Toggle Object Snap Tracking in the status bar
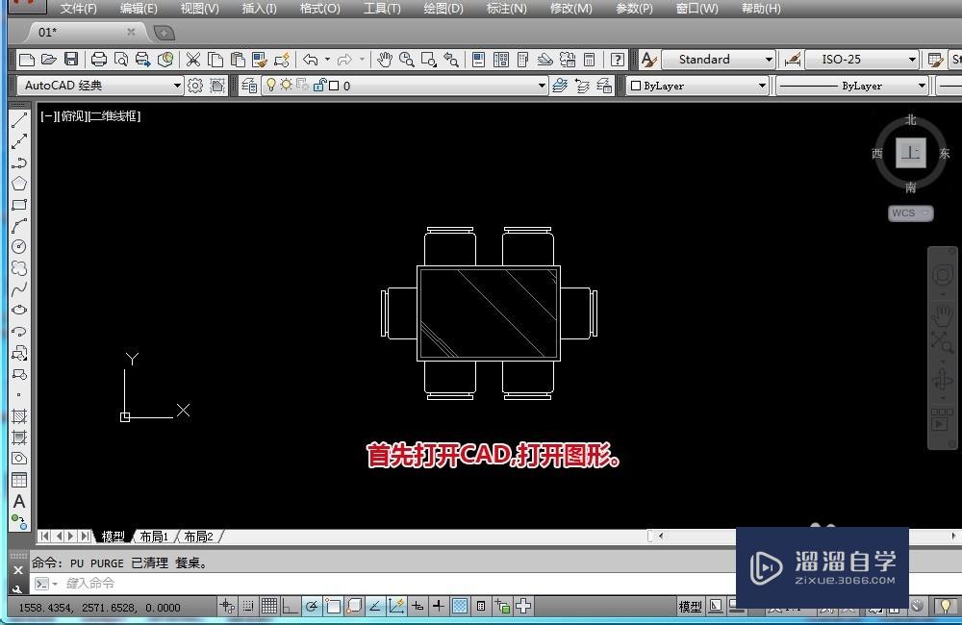Screen dimensions: 962x625 point(375,607)
